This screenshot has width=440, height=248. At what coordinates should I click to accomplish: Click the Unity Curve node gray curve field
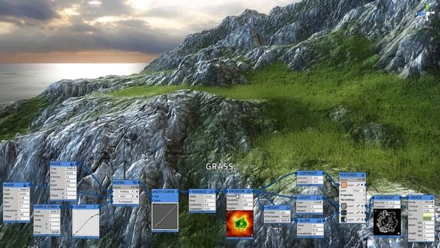click(x=165, y=217)
